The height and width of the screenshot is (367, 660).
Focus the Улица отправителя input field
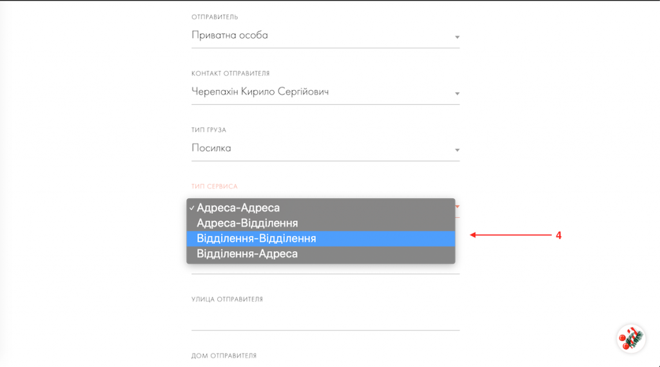[x=325, y=319]
